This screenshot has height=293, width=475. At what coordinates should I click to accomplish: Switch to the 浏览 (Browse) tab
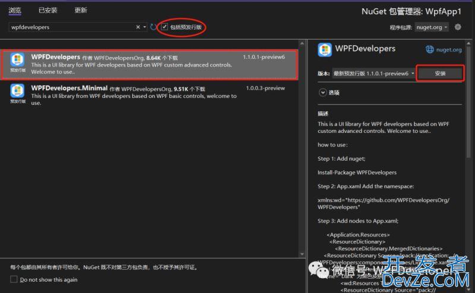click(15, 10)
